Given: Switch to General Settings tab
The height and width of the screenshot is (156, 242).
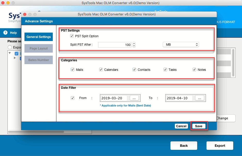Looking at the screenshot, I should (x=39, y=37).
